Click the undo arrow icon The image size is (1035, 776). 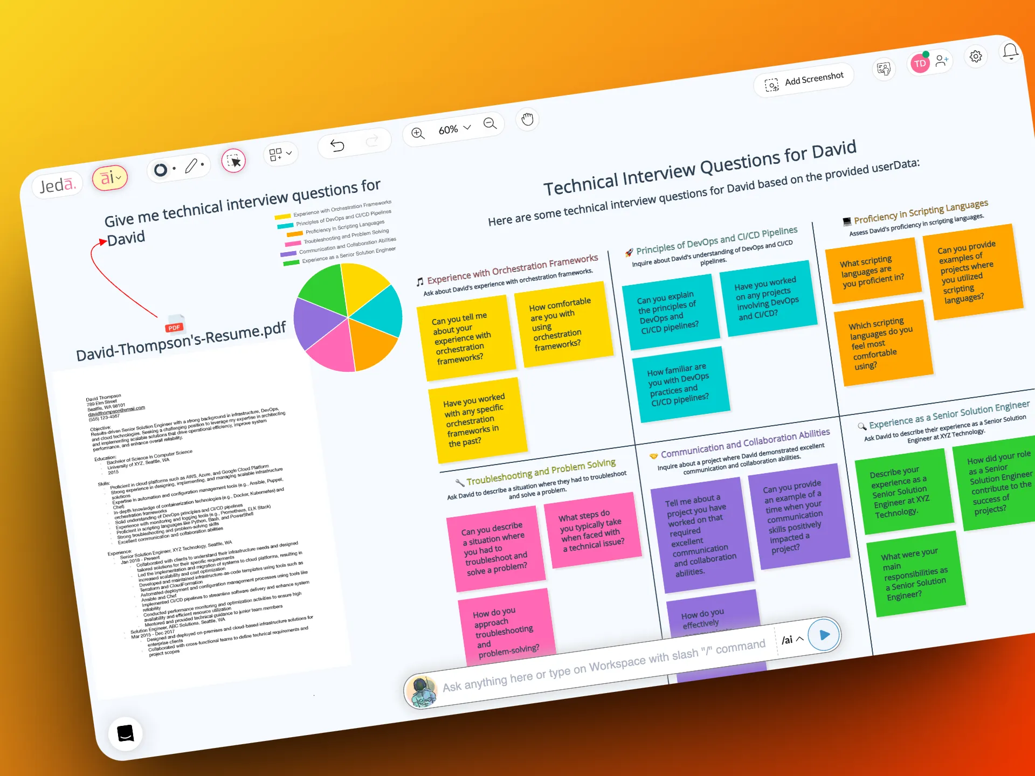[x=337, y=145]
